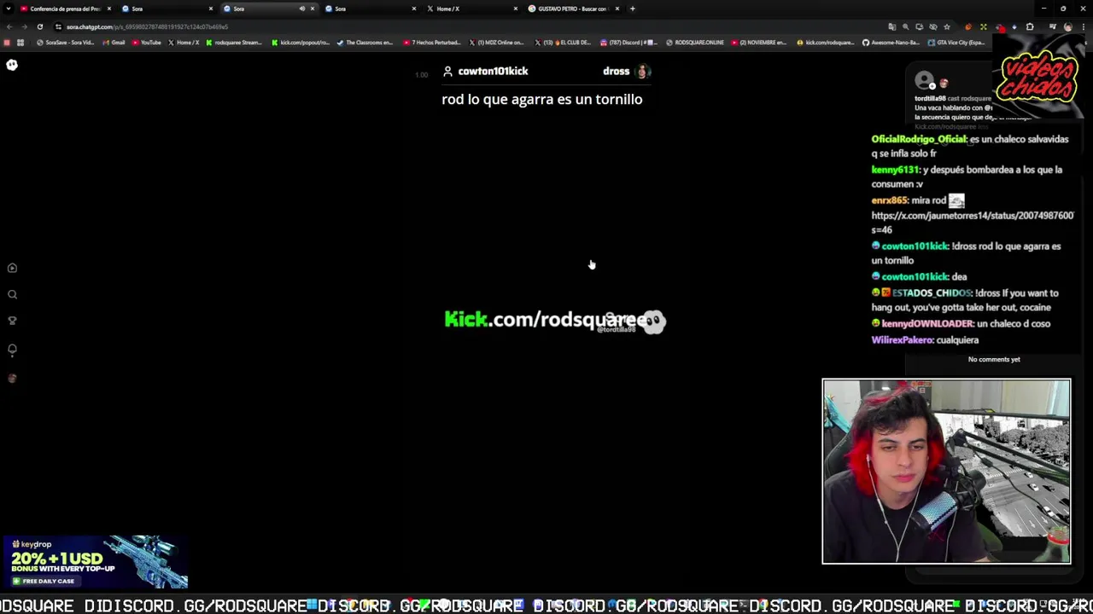Click enrx865 chat username
The width and height of the screenshot is (1093, 614).
click(x=889, y=200)
